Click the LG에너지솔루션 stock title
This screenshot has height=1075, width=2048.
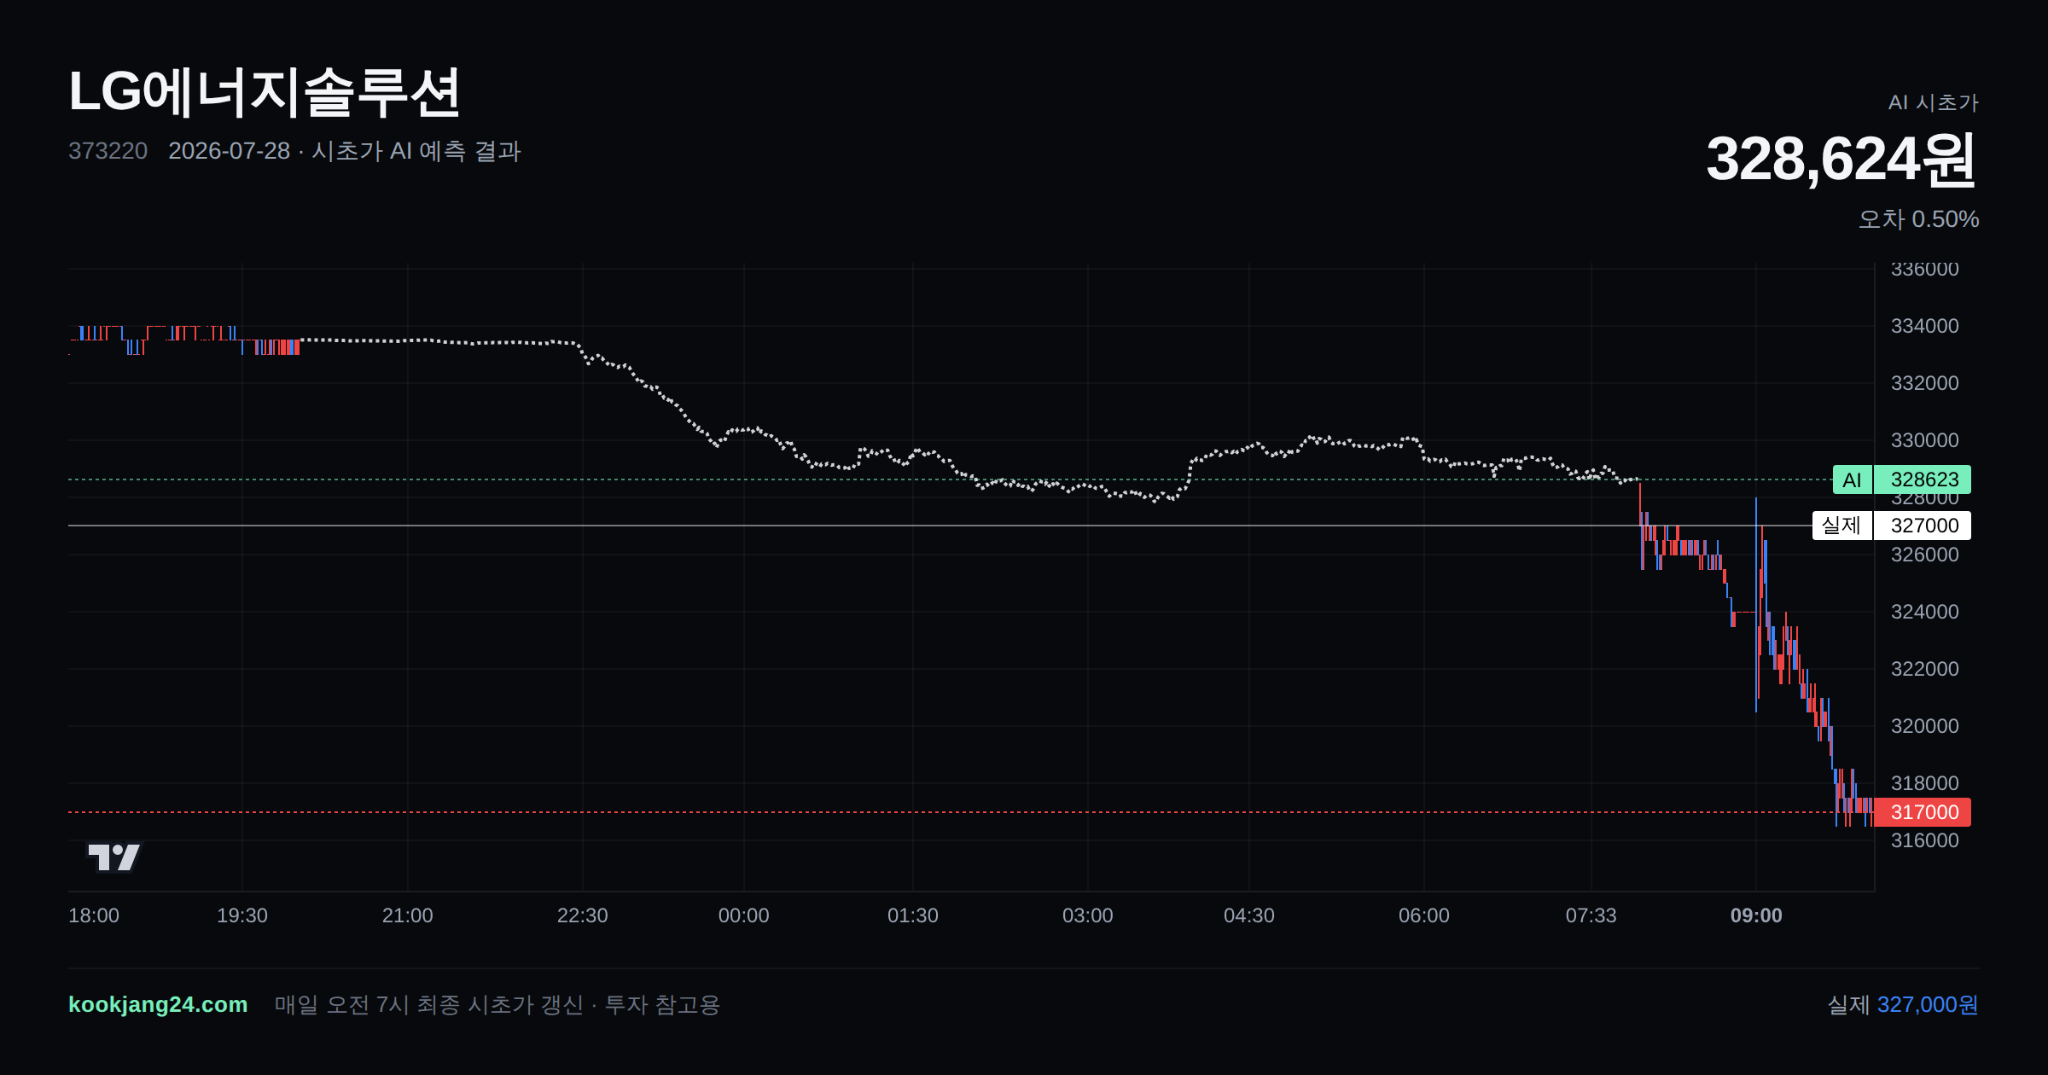(265, 92)
